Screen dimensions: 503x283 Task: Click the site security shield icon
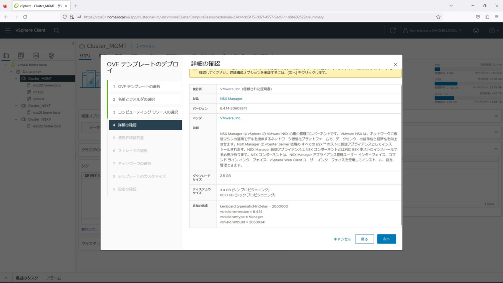(65, 17)
